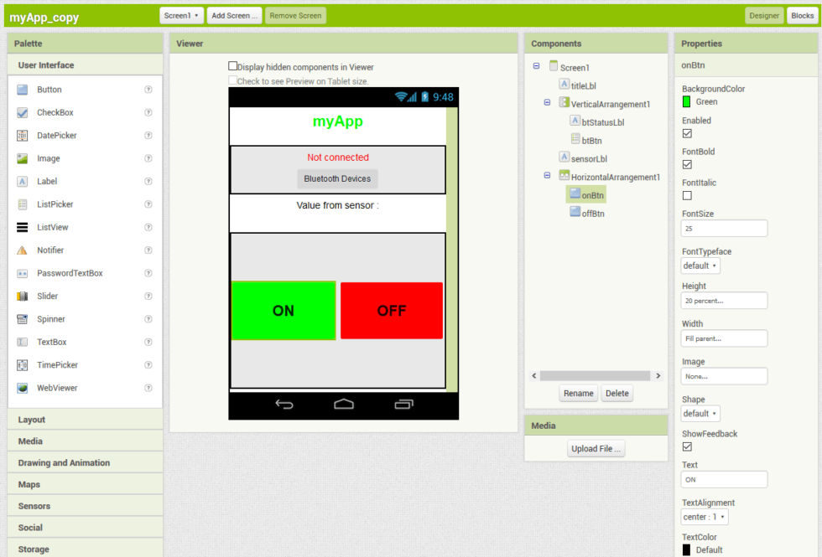Rename the selected onBtn component
Viewport: 822px width, 557px height.
tap(579, 393)
